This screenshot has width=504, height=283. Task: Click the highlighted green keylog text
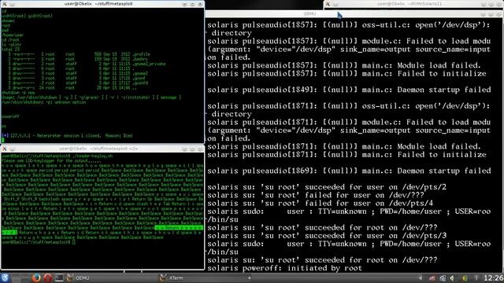[179, 227]
